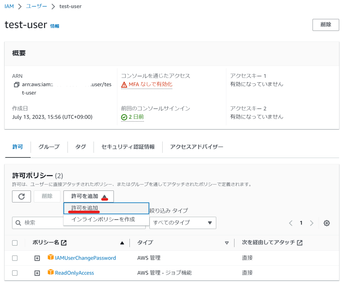This screenshot has width=350, height=283.
Task: Click the 次を経由してアタッチ column header
Action: (x=269, y=243)
